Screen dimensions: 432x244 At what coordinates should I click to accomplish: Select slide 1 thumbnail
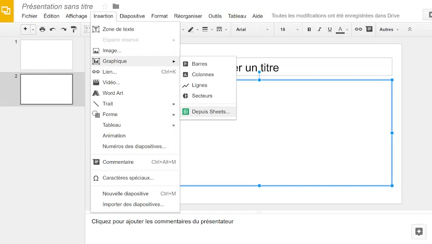pos(47,54)
